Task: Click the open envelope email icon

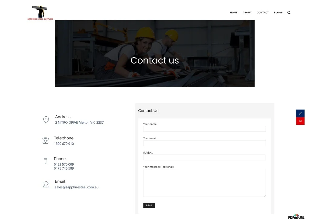Action: click(46, 184)
